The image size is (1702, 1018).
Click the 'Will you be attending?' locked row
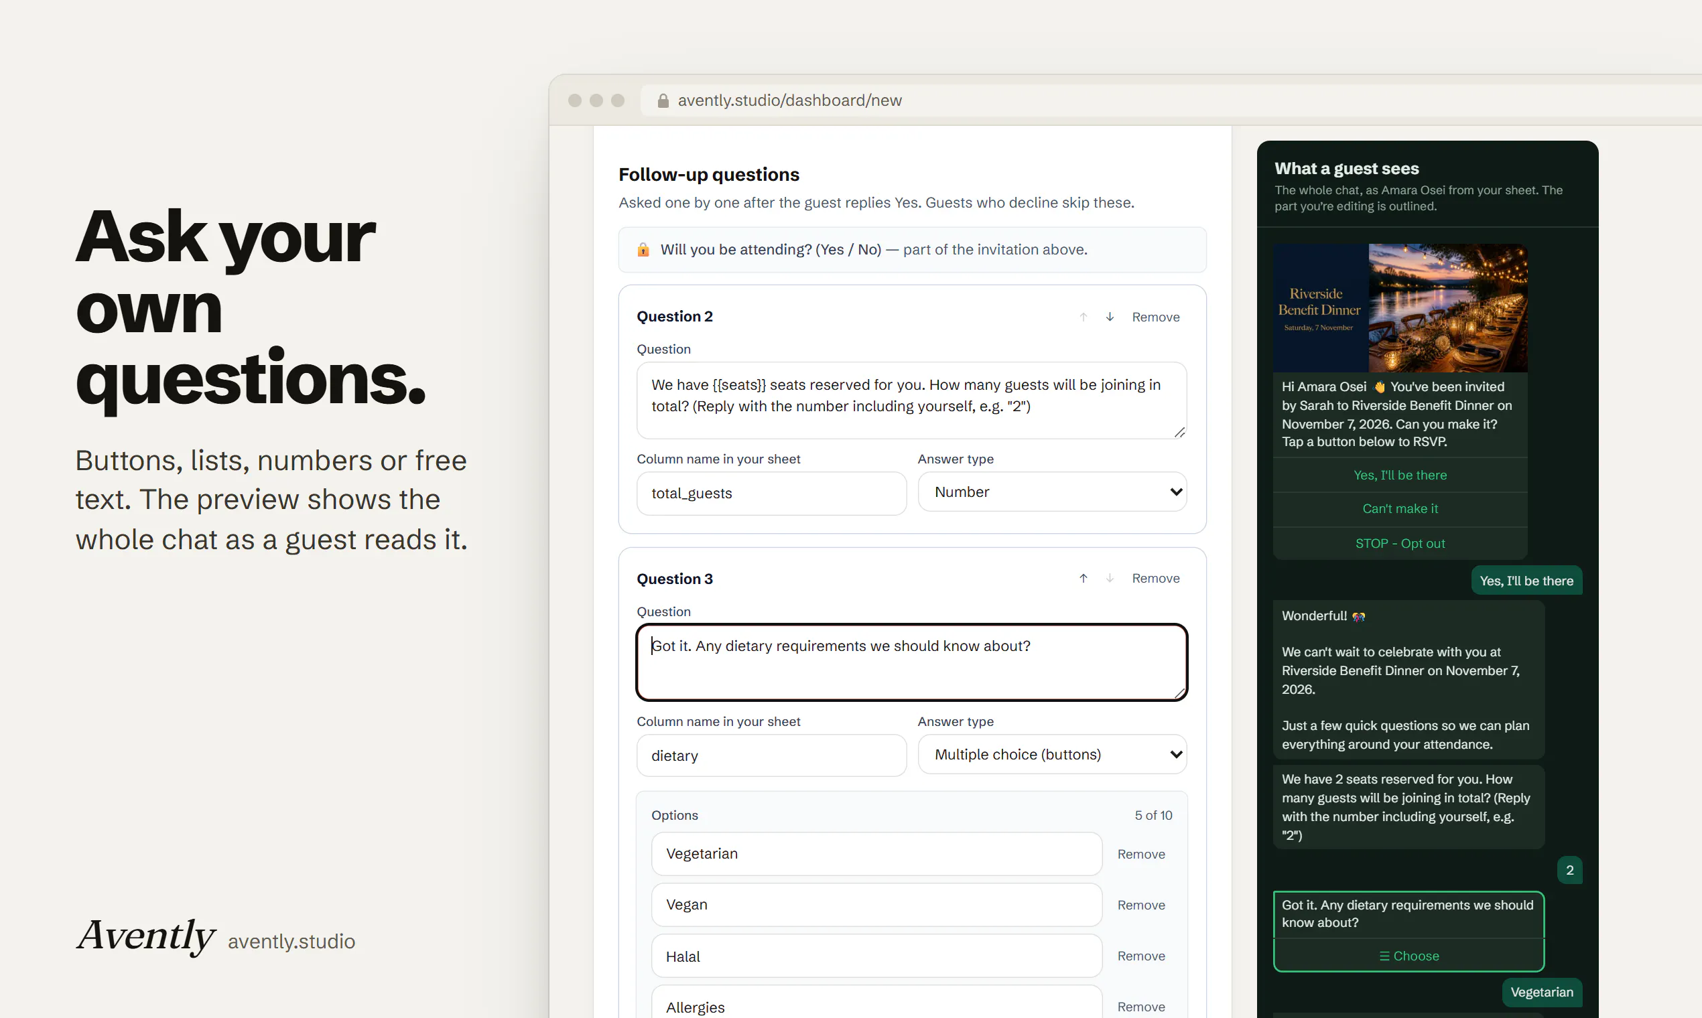[912, 250]
